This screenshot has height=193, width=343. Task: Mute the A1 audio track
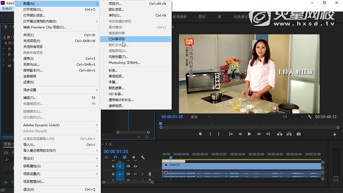(x=136, y=174)
